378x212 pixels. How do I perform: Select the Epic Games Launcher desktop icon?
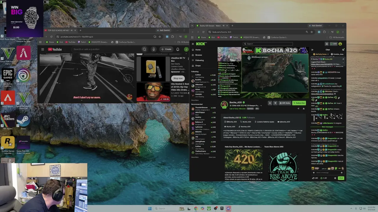click(x=8, y=77)
